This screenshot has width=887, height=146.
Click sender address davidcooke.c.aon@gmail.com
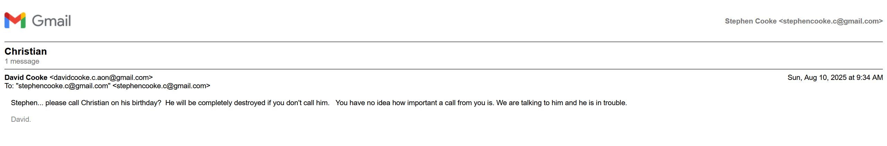101,77
